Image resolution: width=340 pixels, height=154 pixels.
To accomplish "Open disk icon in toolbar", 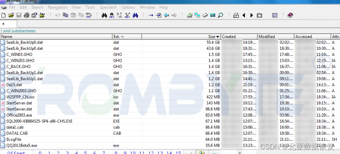I will click(x=190, y=15).
